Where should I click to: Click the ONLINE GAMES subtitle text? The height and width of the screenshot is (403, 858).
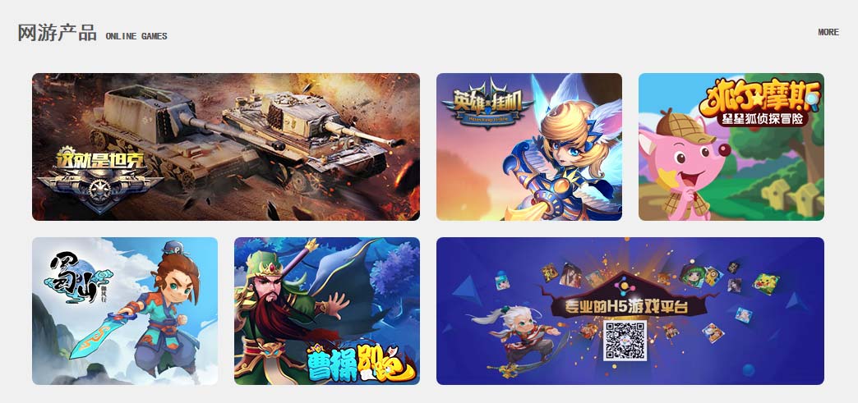(x=136, y=36)
